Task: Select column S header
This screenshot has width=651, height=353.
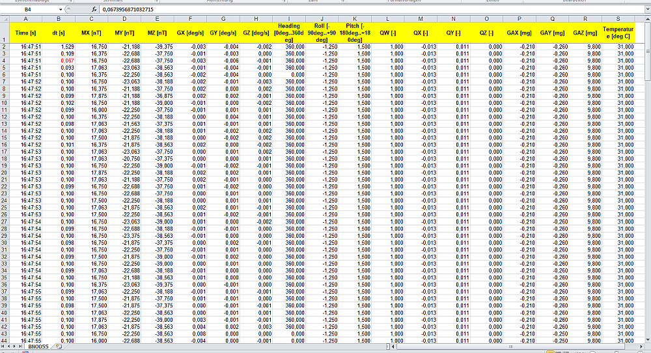Action: pos(618,18)
